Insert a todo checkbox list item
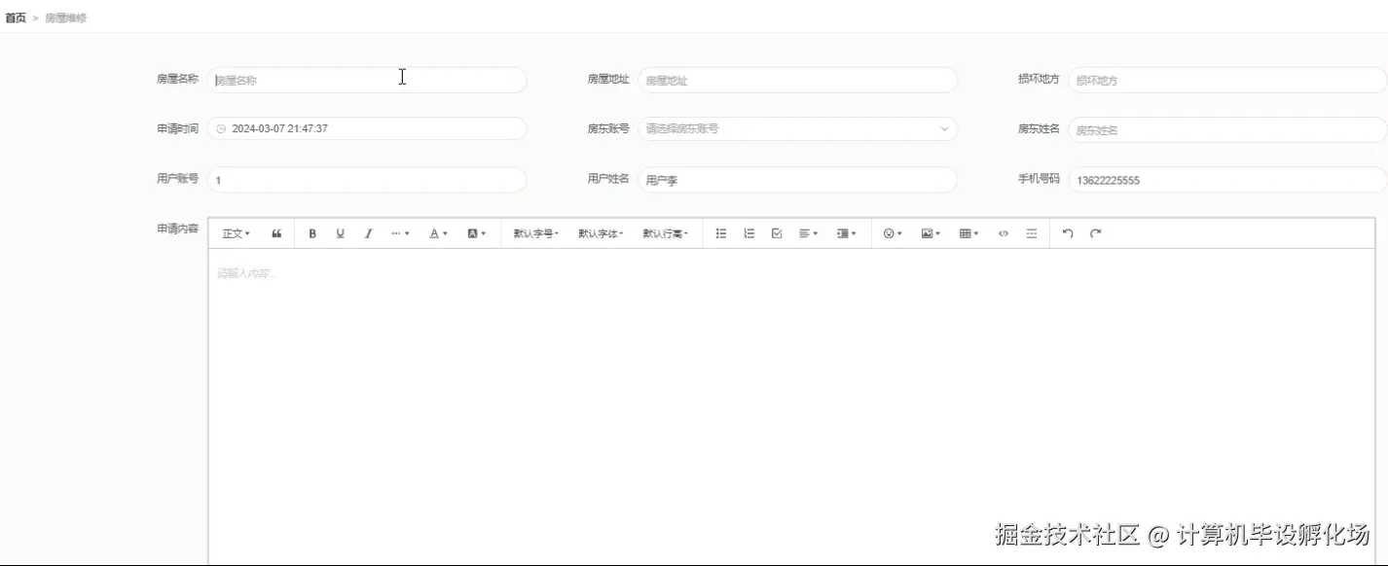This screenshot has width=1388, height=566. coord(776,232)
